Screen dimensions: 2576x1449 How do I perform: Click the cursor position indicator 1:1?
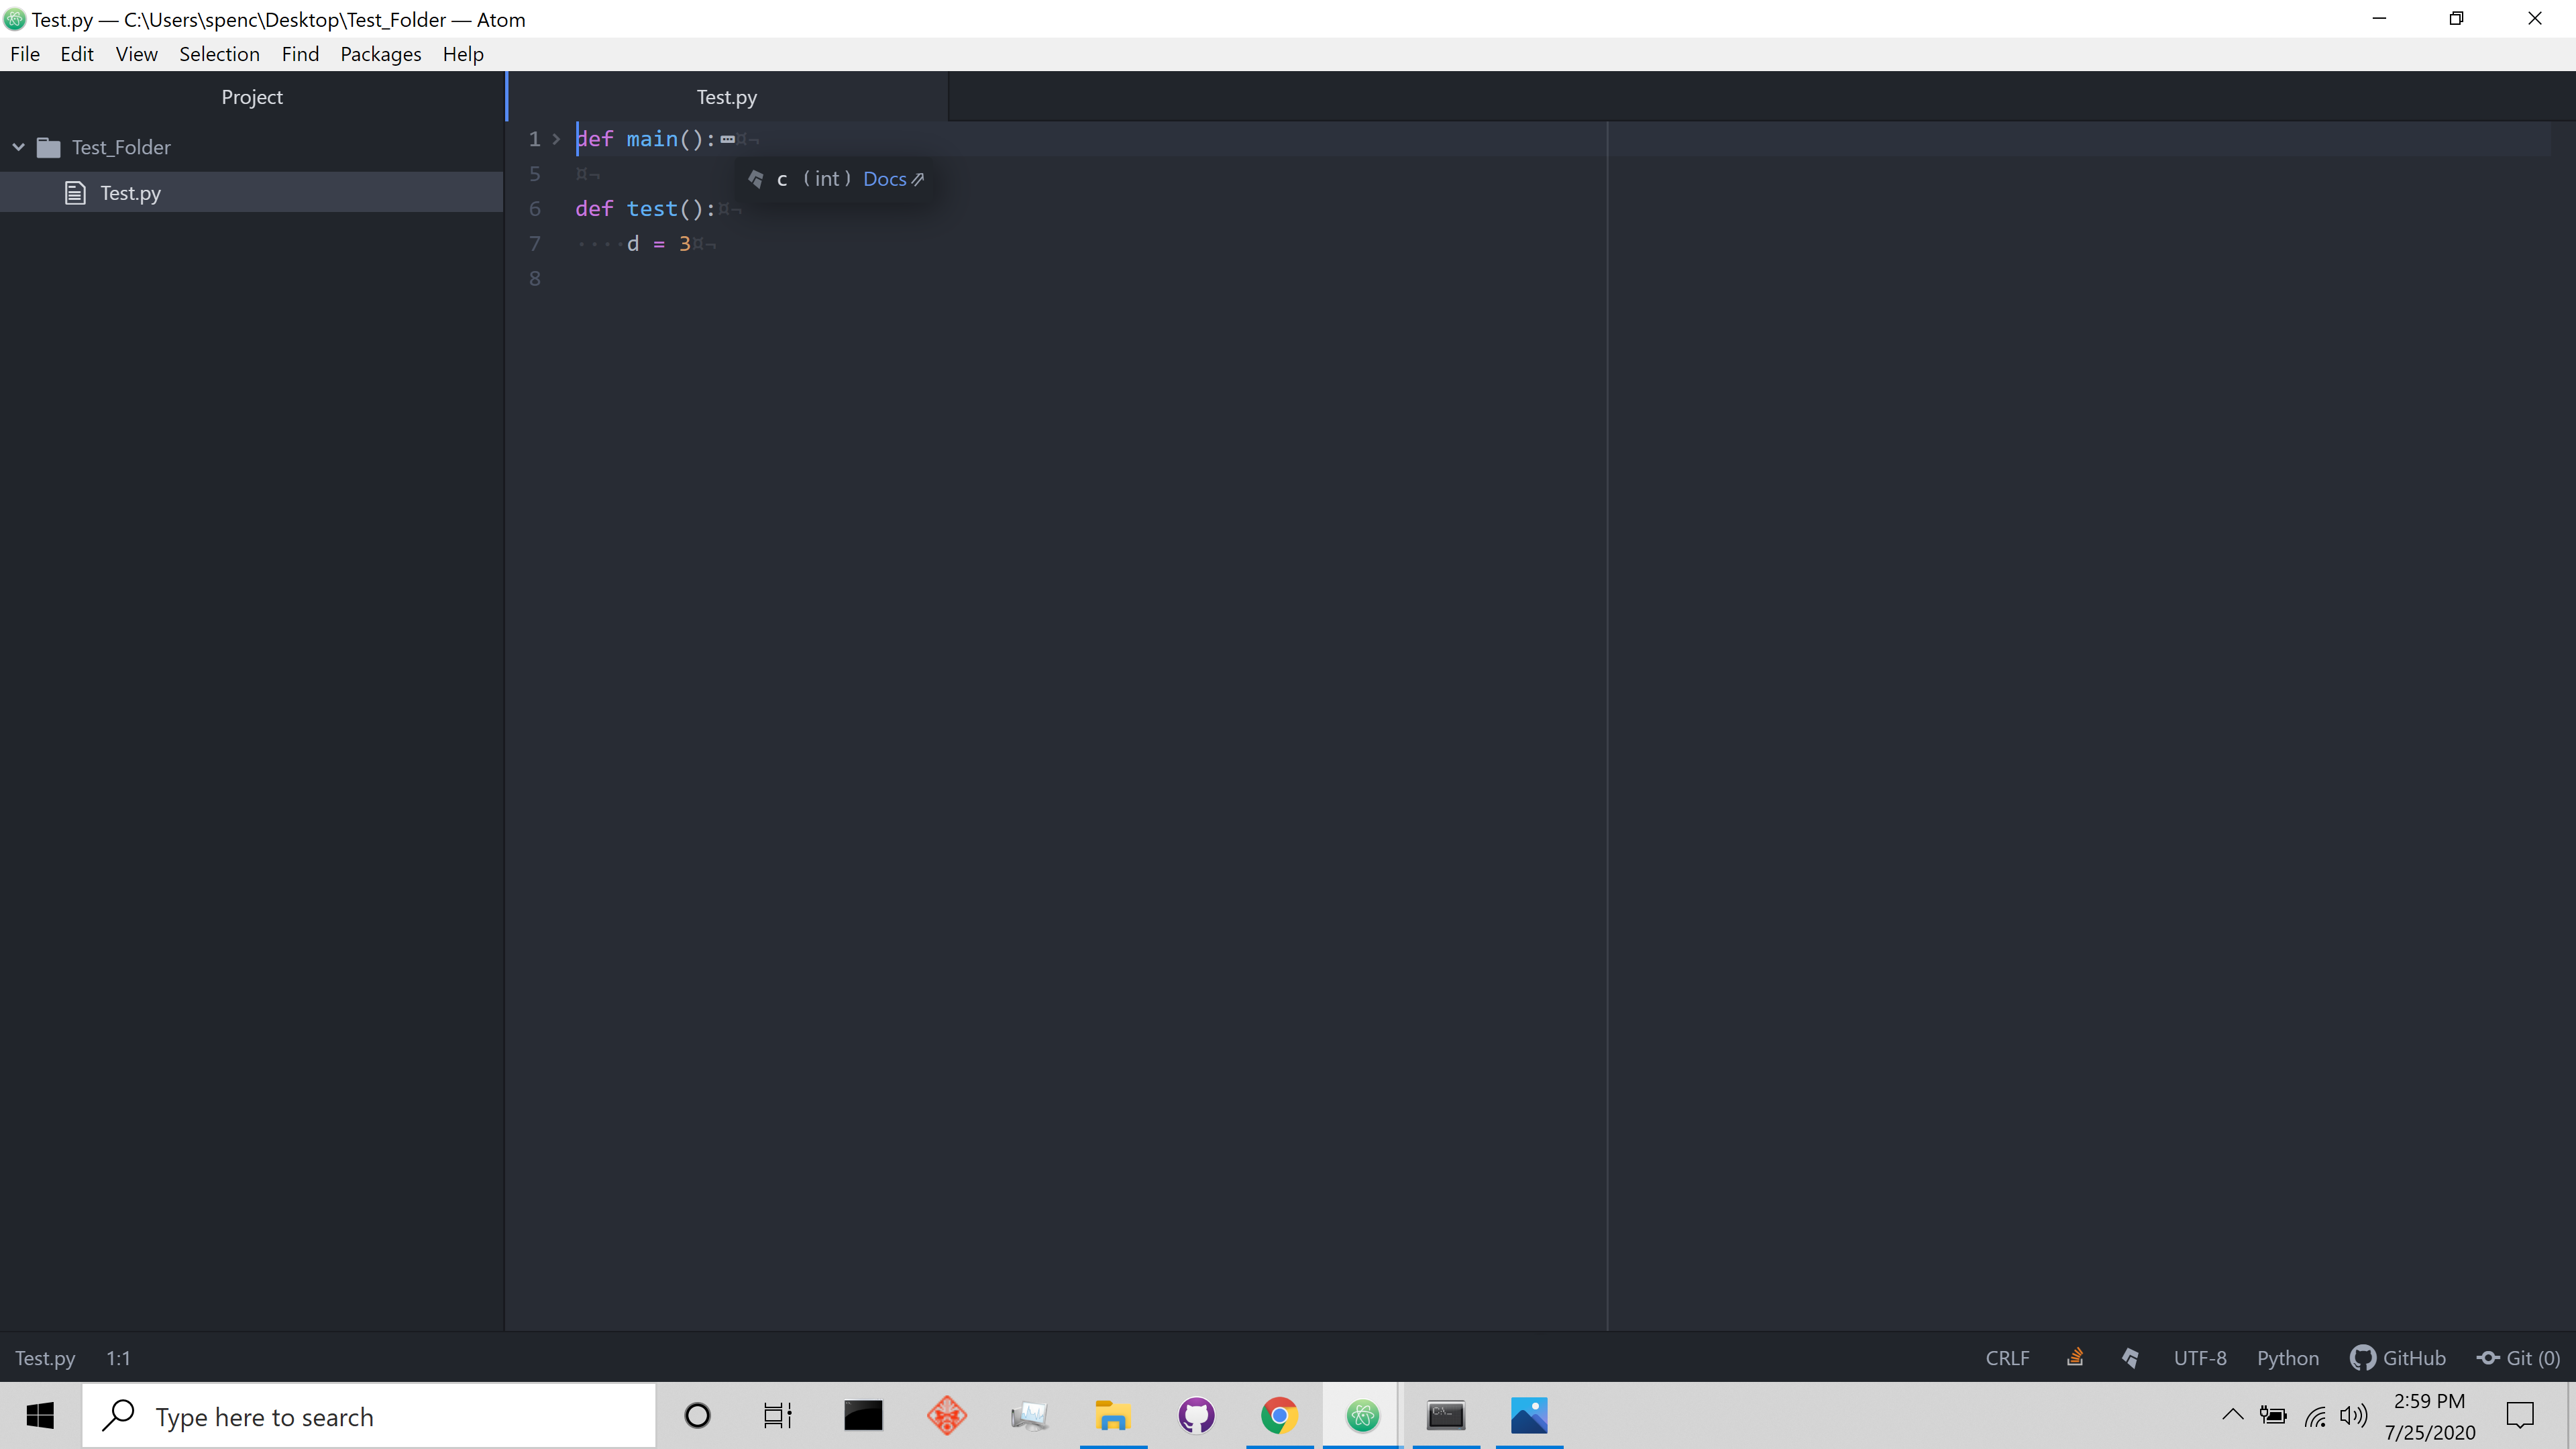pos(118,1357)
